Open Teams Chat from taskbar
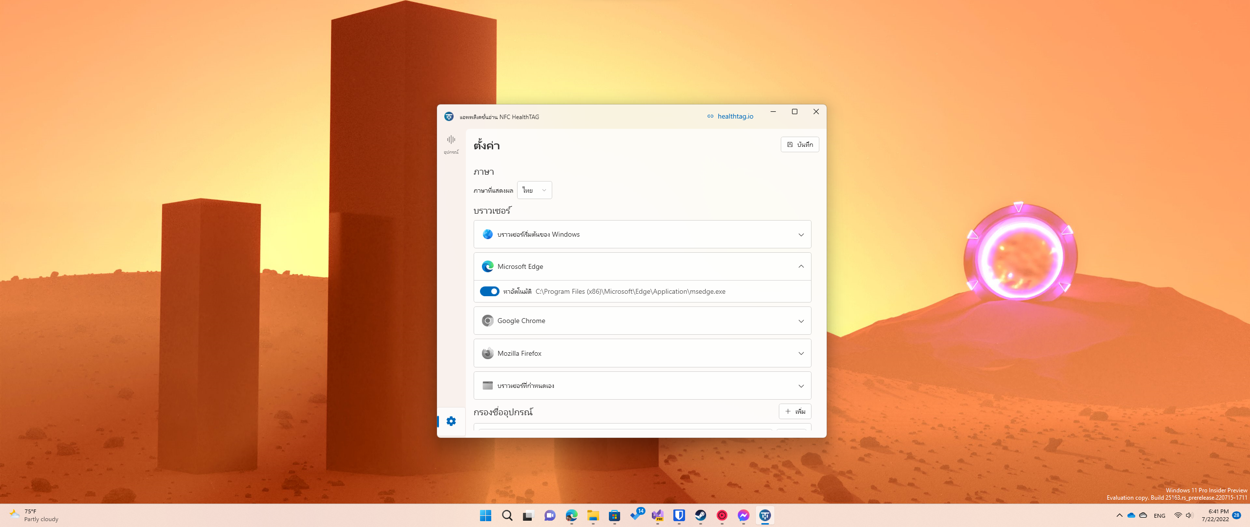 (550, 515)
